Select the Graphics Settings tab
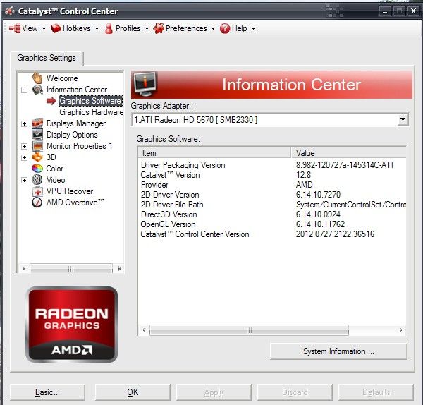The image size is (423, 405). 46,59
